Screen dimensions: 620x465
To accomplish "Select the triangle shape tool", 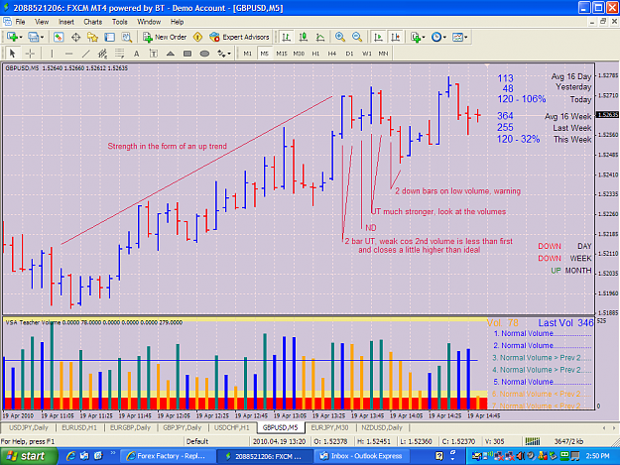I will pos(171,54).
